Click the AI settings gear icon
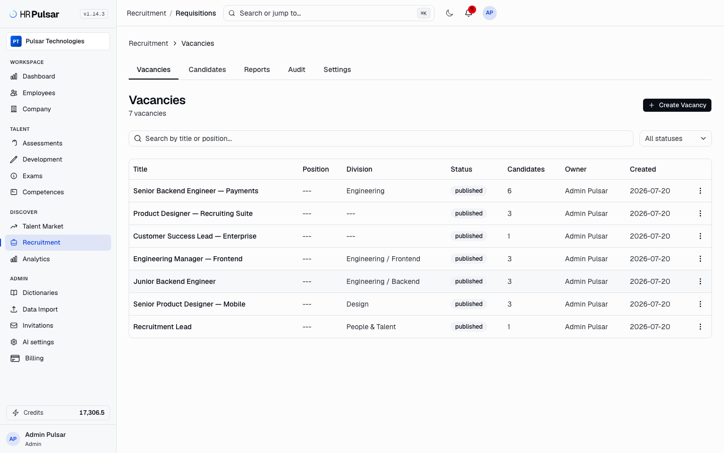Image resolution: width=724 pixels, height=453 pixels. [14, 342]
